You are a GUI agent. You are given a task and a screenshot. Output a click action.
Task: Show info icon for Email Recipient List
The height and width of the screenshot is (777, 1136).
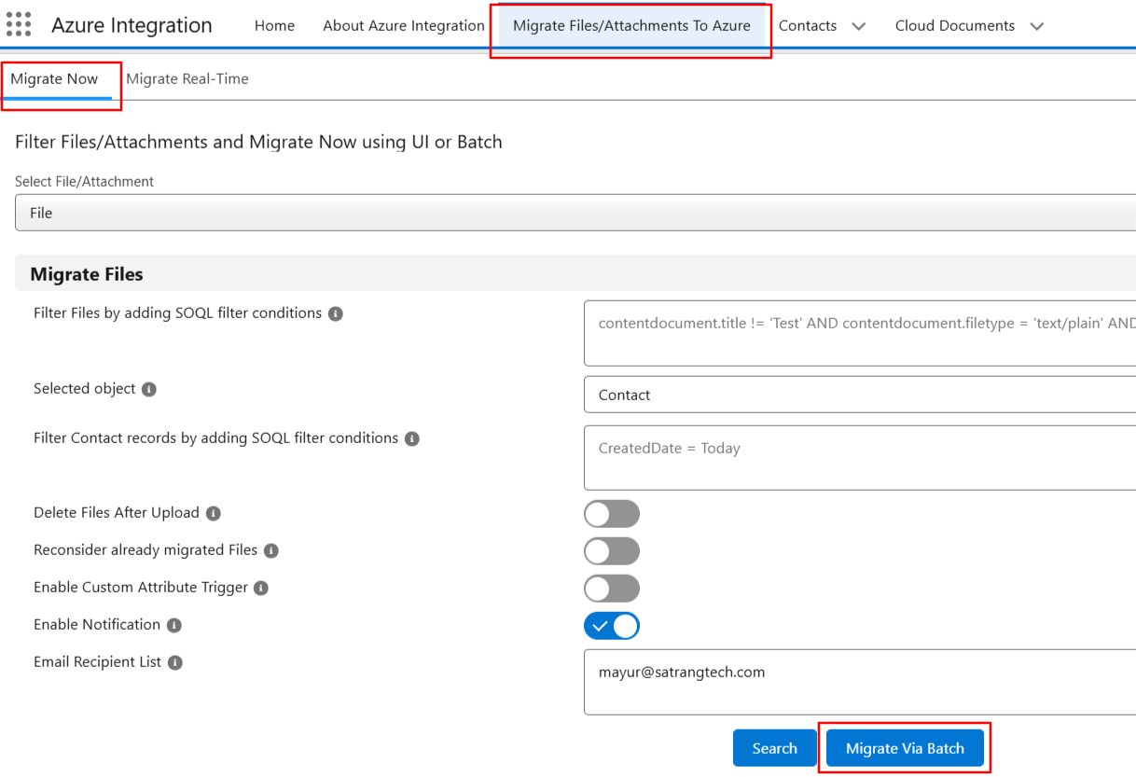pyautogui.click(x=174, y=662)
